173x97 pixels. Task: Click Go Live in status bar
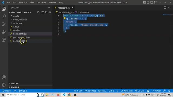click(x=140, y=91)
